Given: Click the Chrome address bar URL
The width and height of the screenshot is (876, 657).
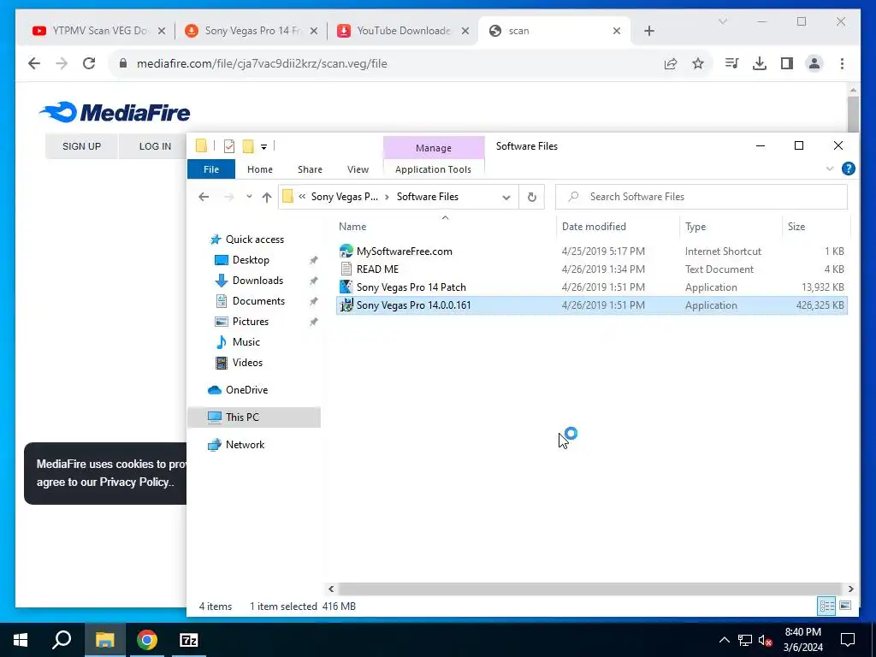Looking at the screenshot, I should click(262, 63).
